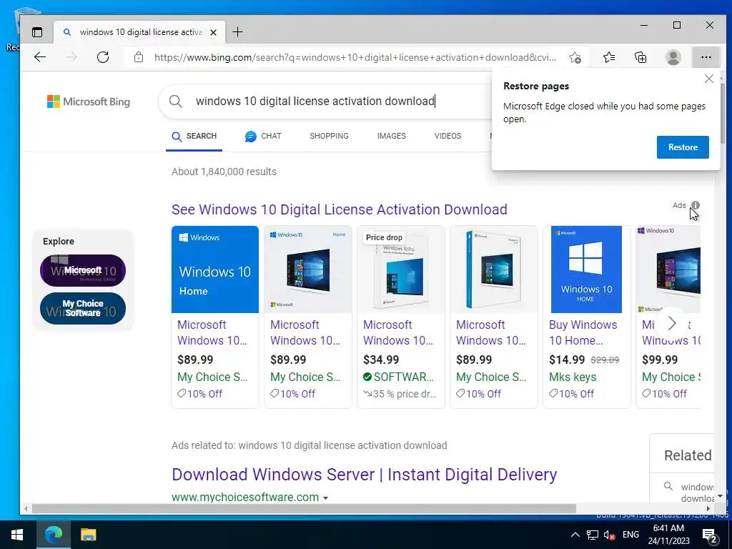Open the blue Windows 10 Home product image
Screen dimensions: 732x549
point(214,269)
